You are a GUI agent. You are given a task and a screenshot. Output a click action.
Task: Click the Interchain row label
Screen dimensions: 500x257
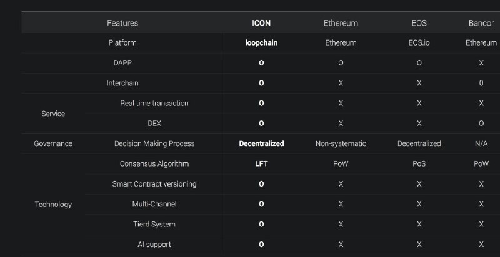click(122, 83)
